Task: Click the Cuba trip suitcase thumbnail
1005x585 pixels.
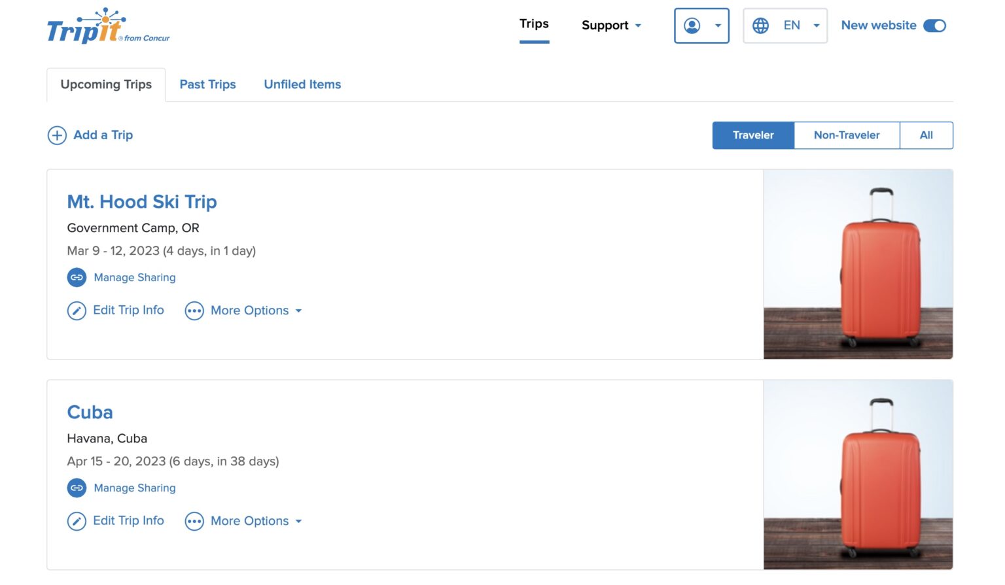Action: (x=857, y=475)
